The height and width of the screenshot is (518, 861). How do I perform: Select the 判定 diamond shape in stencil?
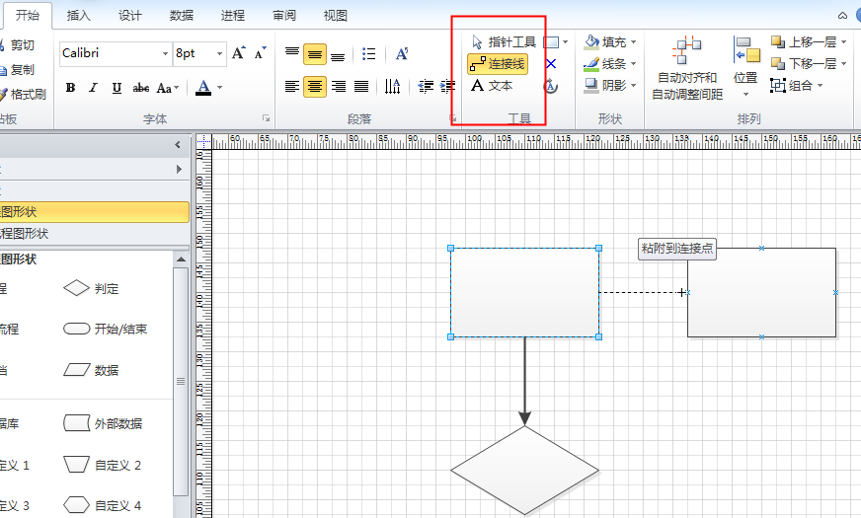[91, 289]
